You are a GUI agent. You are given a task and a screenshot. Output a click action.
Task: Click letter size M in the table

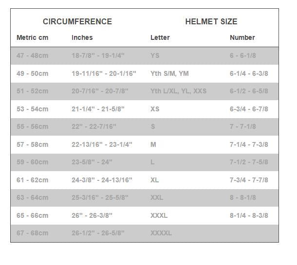153,144
